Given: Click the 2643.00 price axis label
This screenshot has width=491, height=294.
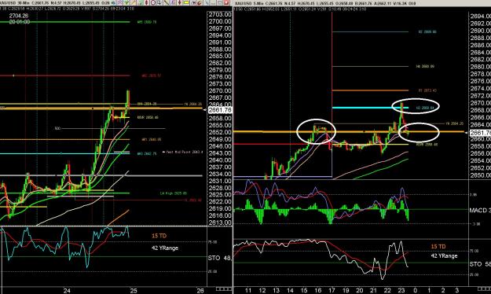Looking at the screenshot, I should click(220, 153).
